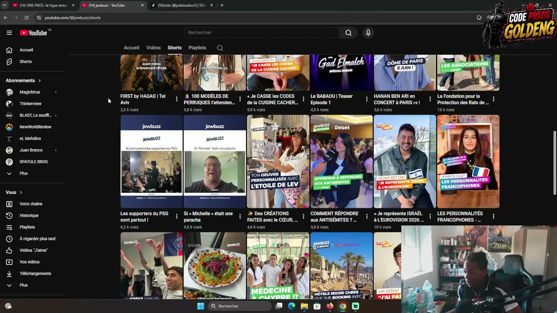The image size is (557, 313).
Task: Click the Windows taskbar Rechercher box
Action: point(239,306)
